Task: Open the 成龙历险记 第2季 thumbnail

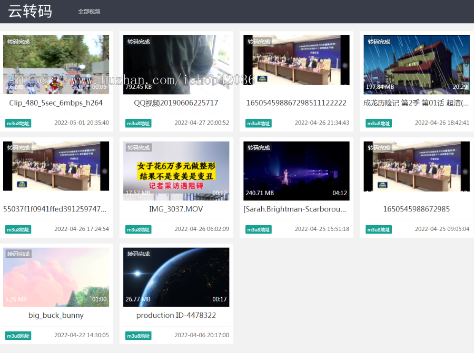Action: click(x=417, y=65)
